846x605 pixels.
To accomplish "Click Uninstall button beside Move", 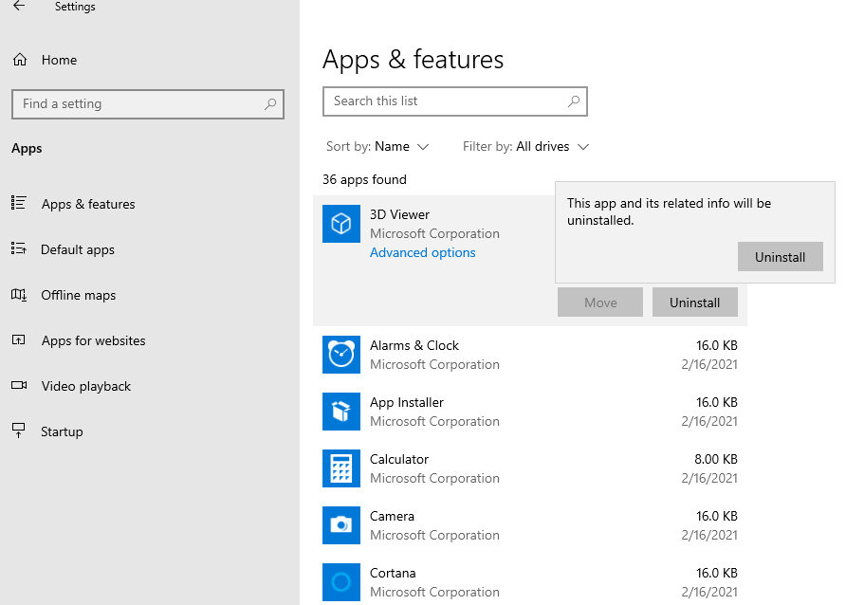I will [x=695, y=302].
